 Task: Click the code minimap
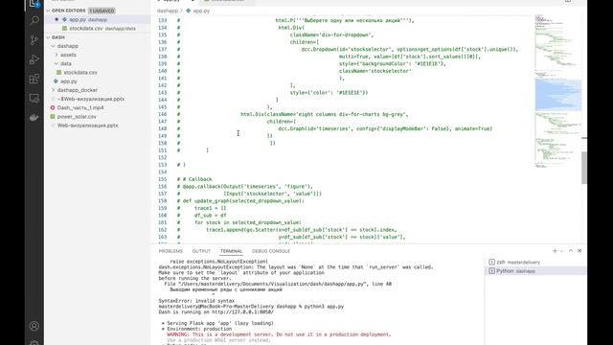click(x=558, y=91)
